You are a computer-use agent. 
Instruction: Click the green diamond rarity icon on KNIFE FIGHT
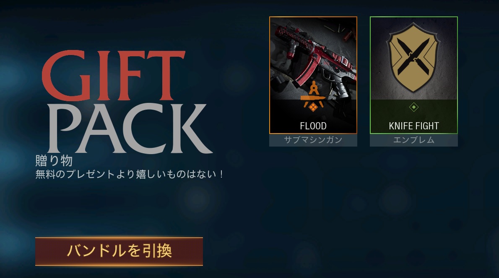click(414, 107)
